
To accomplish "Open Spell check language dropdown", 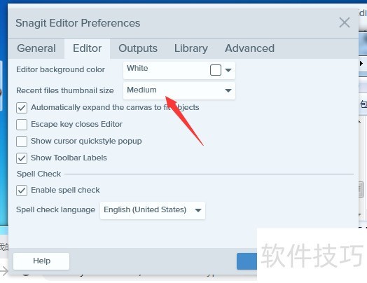I will [153, 210].
